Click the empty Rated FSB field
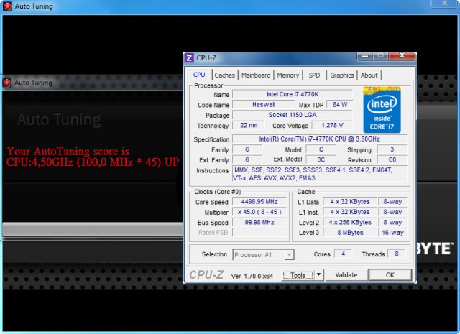The image size is (460, 334). coord(259,233)
